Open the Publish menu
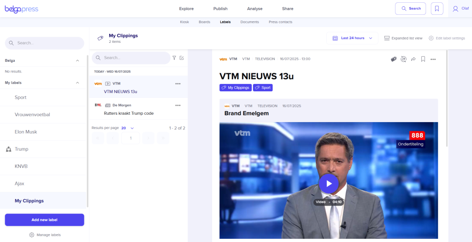This screenshot has height=242, width=472. [x=220, y=9]
